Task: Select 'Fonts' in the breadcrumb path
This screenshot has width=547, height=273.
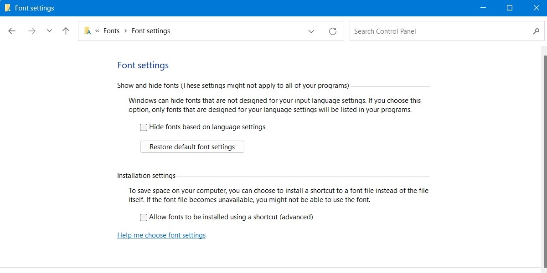Action: pyautogui.click(x=111, y=30)
